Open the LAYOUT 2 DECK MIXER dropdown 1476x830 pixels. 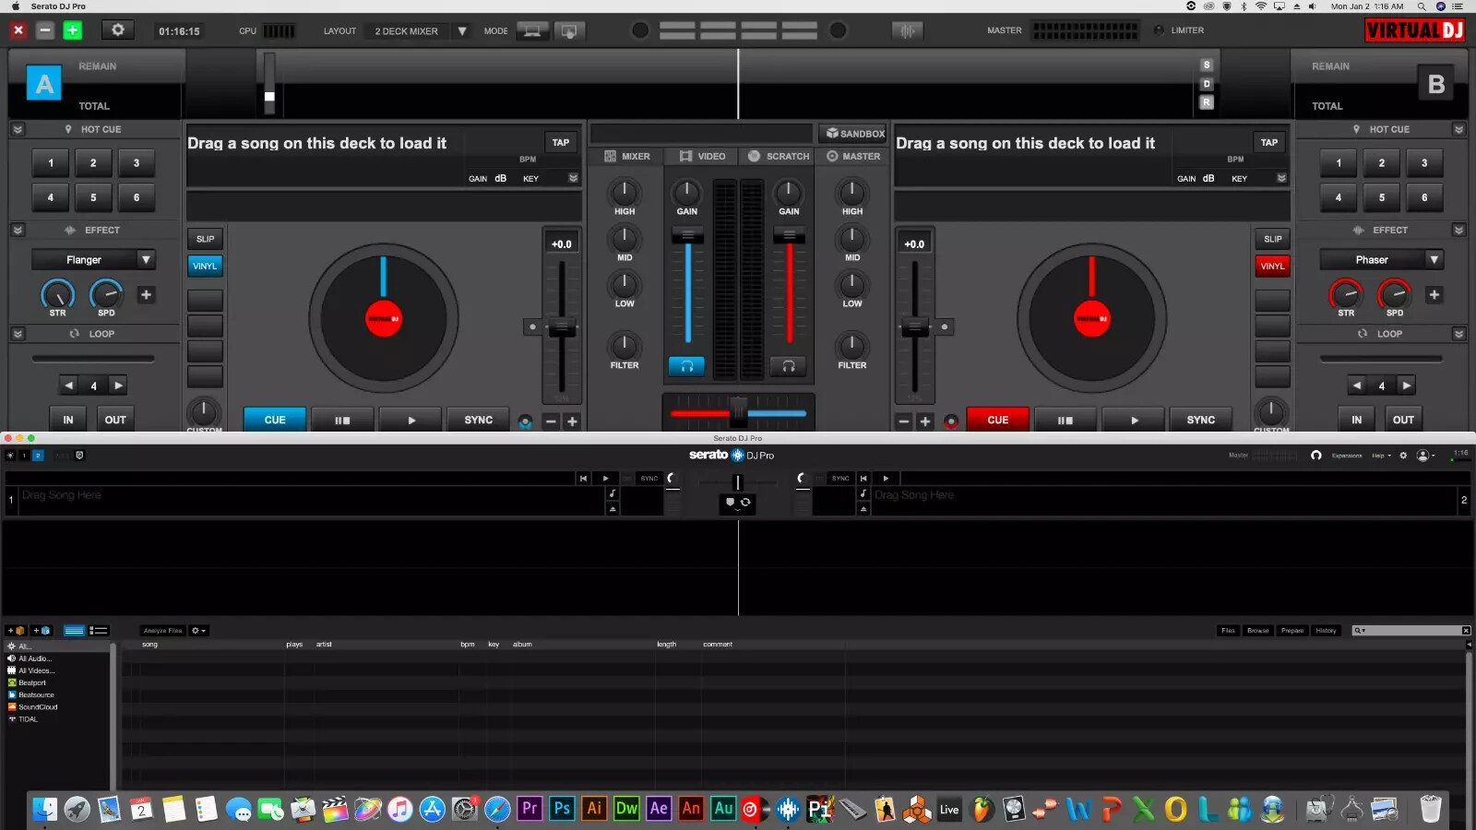click(x=420, y=30)
